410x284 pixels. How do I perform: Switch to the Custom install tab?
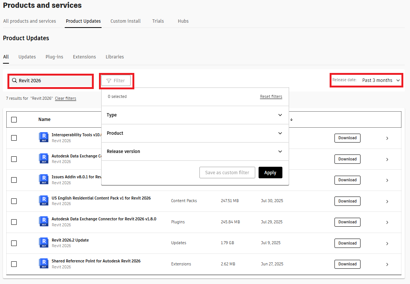tap(125, 21)
